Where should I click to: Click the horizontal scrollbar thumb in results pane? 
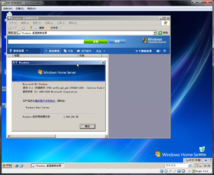coord(33,136)
